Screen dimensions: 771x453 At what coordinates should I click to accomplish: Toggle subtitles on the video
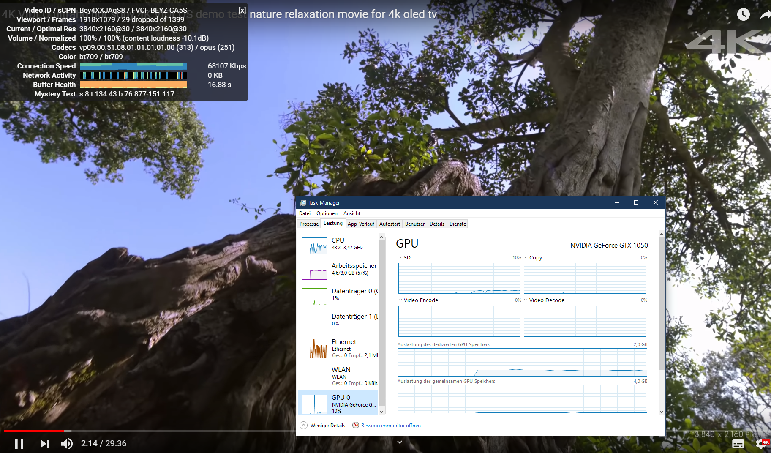point(738,444)
